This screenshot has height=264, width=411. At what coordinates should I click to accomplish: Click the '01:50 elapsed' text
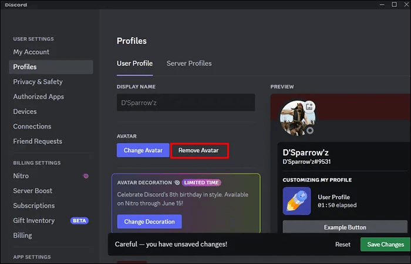[337, 205]
